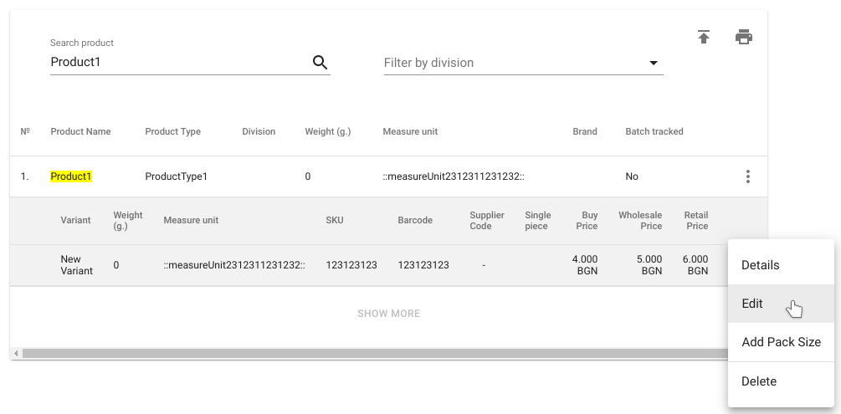Click the Retail Price 6.000 BGN
This screenshot has width=841, height=414.
click(x=695, y=265)
